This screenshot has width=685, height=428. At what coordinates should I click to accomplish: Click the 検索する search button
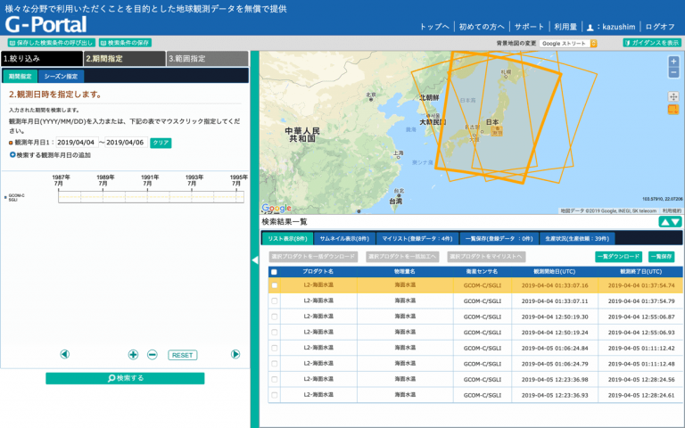click(x=125, y=378)
